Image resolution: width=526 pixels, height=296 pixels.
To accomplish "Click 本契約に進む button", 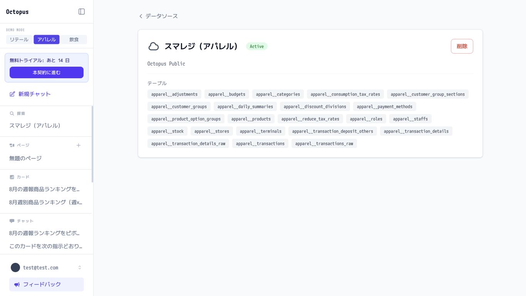I will (x=47, y=72).
